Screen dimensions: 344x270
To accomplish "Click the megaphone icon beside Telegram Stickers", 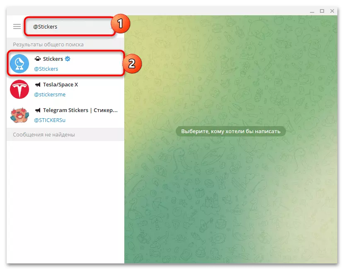I will 38,110.
